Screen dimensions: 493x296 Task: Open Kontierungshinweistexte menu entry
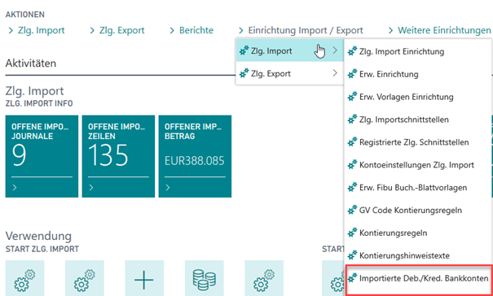coord(418,255)
